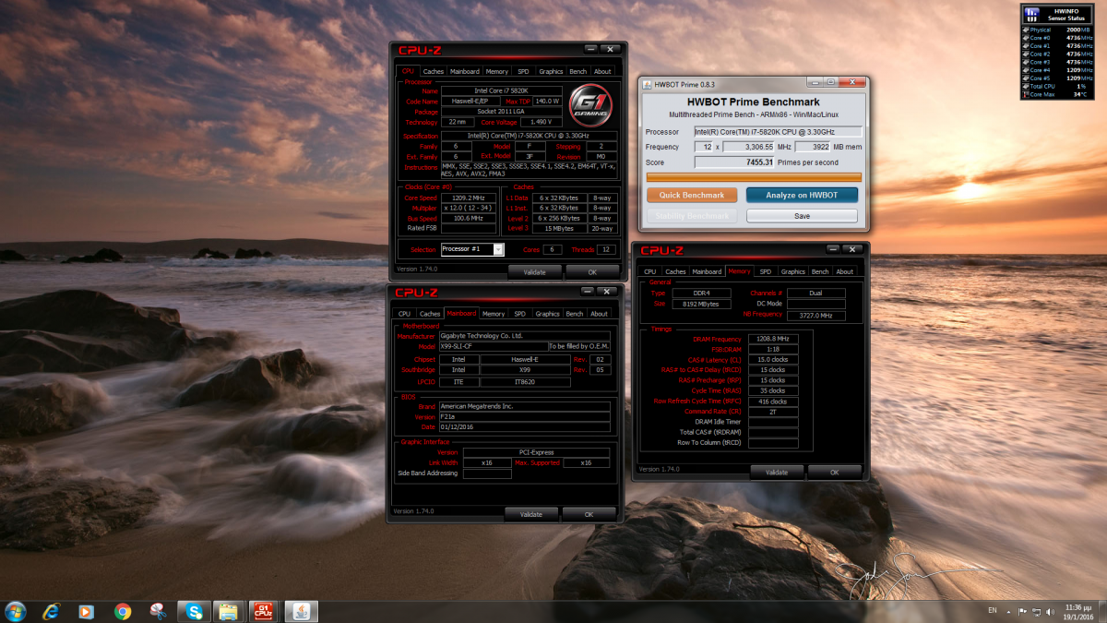Open the Windows Start menu orb
Screen dimensions: 1107x623
(16, 610)
